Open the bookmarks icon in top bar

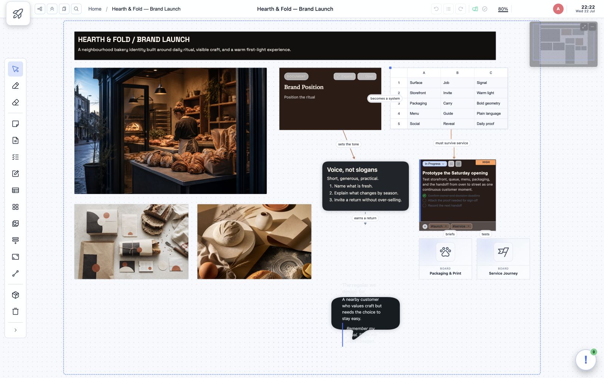64,9
